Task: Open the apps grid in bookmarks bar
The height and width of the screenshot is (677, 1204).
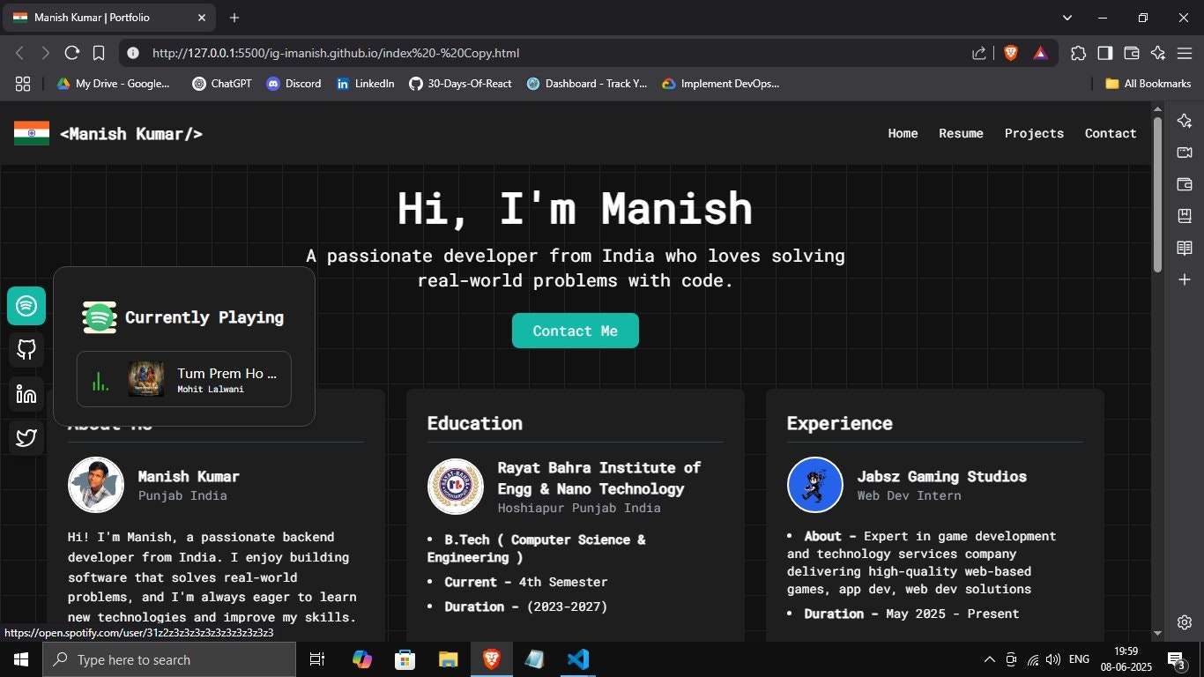Action: [23, 84]
